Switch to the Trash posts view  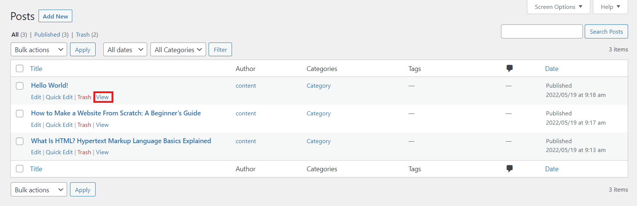point(83,34)
